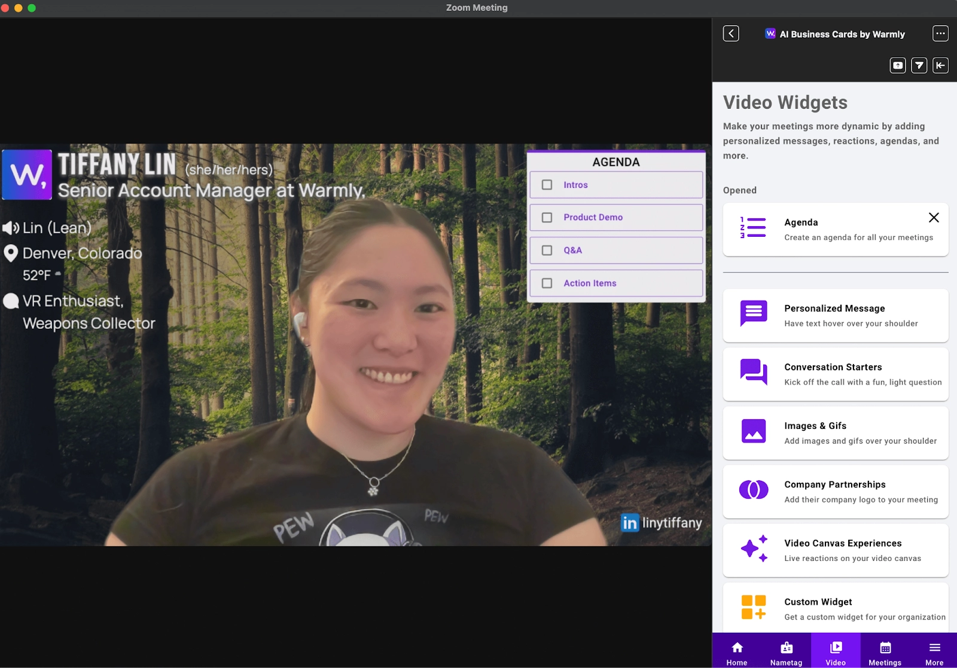Click the Personalized Message speech bubble icon
The height and width of the screenshot is (668, 957).
pos(754,313)
